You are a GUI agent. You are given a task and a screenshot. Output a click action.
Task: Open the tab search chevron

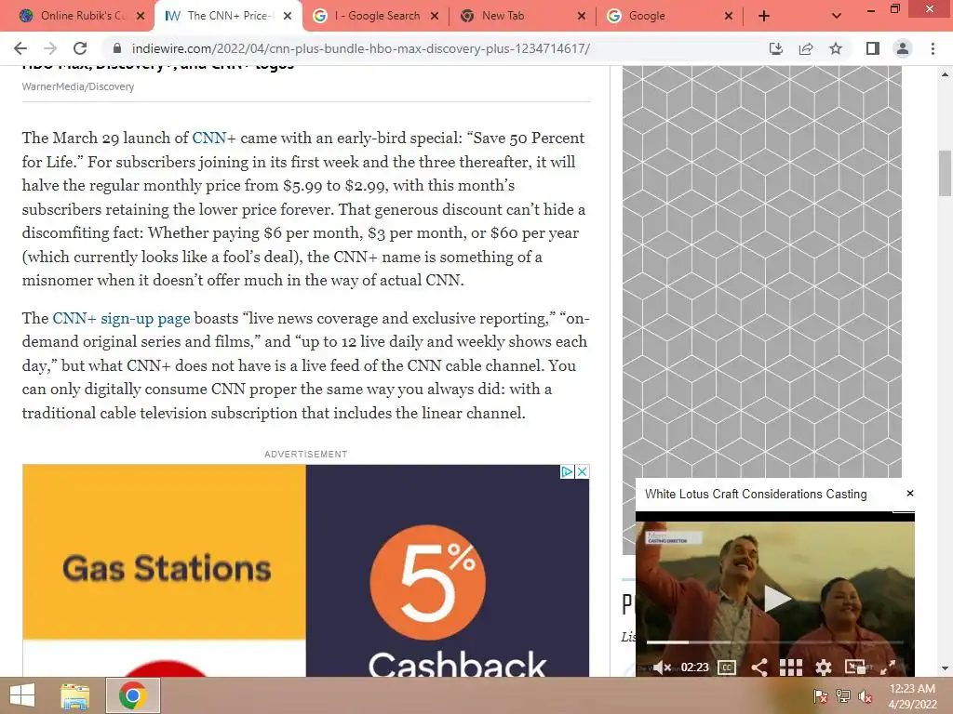[x=837, y=16]
